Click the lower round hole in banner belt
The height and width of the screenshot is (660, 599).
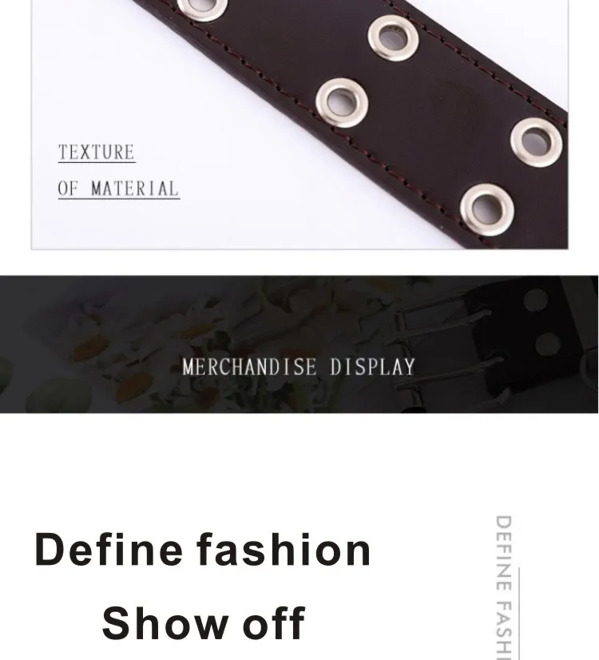click(x=548, y=344)
